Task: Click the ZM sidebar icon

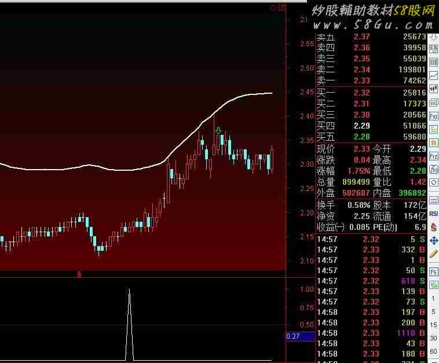Action: click(x=434, y=169)
